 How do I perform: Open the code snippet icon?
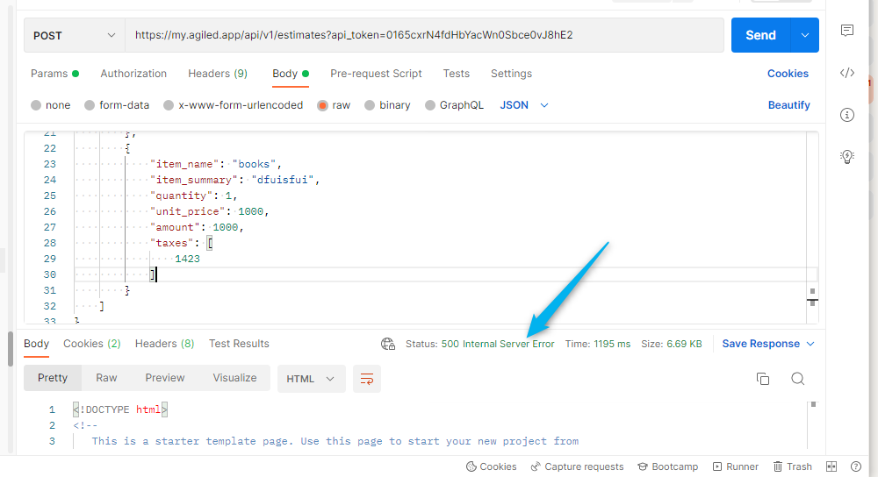pyautogui.click(x=847, y=73)
